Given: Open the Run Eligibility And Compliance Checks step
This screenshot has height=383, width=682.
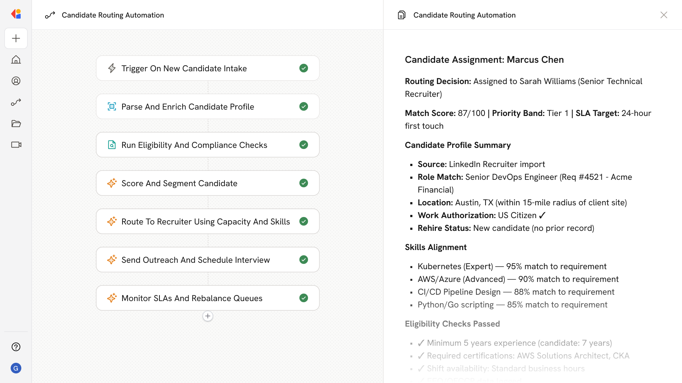Looking at the screenshot, I should click(194, 145).
